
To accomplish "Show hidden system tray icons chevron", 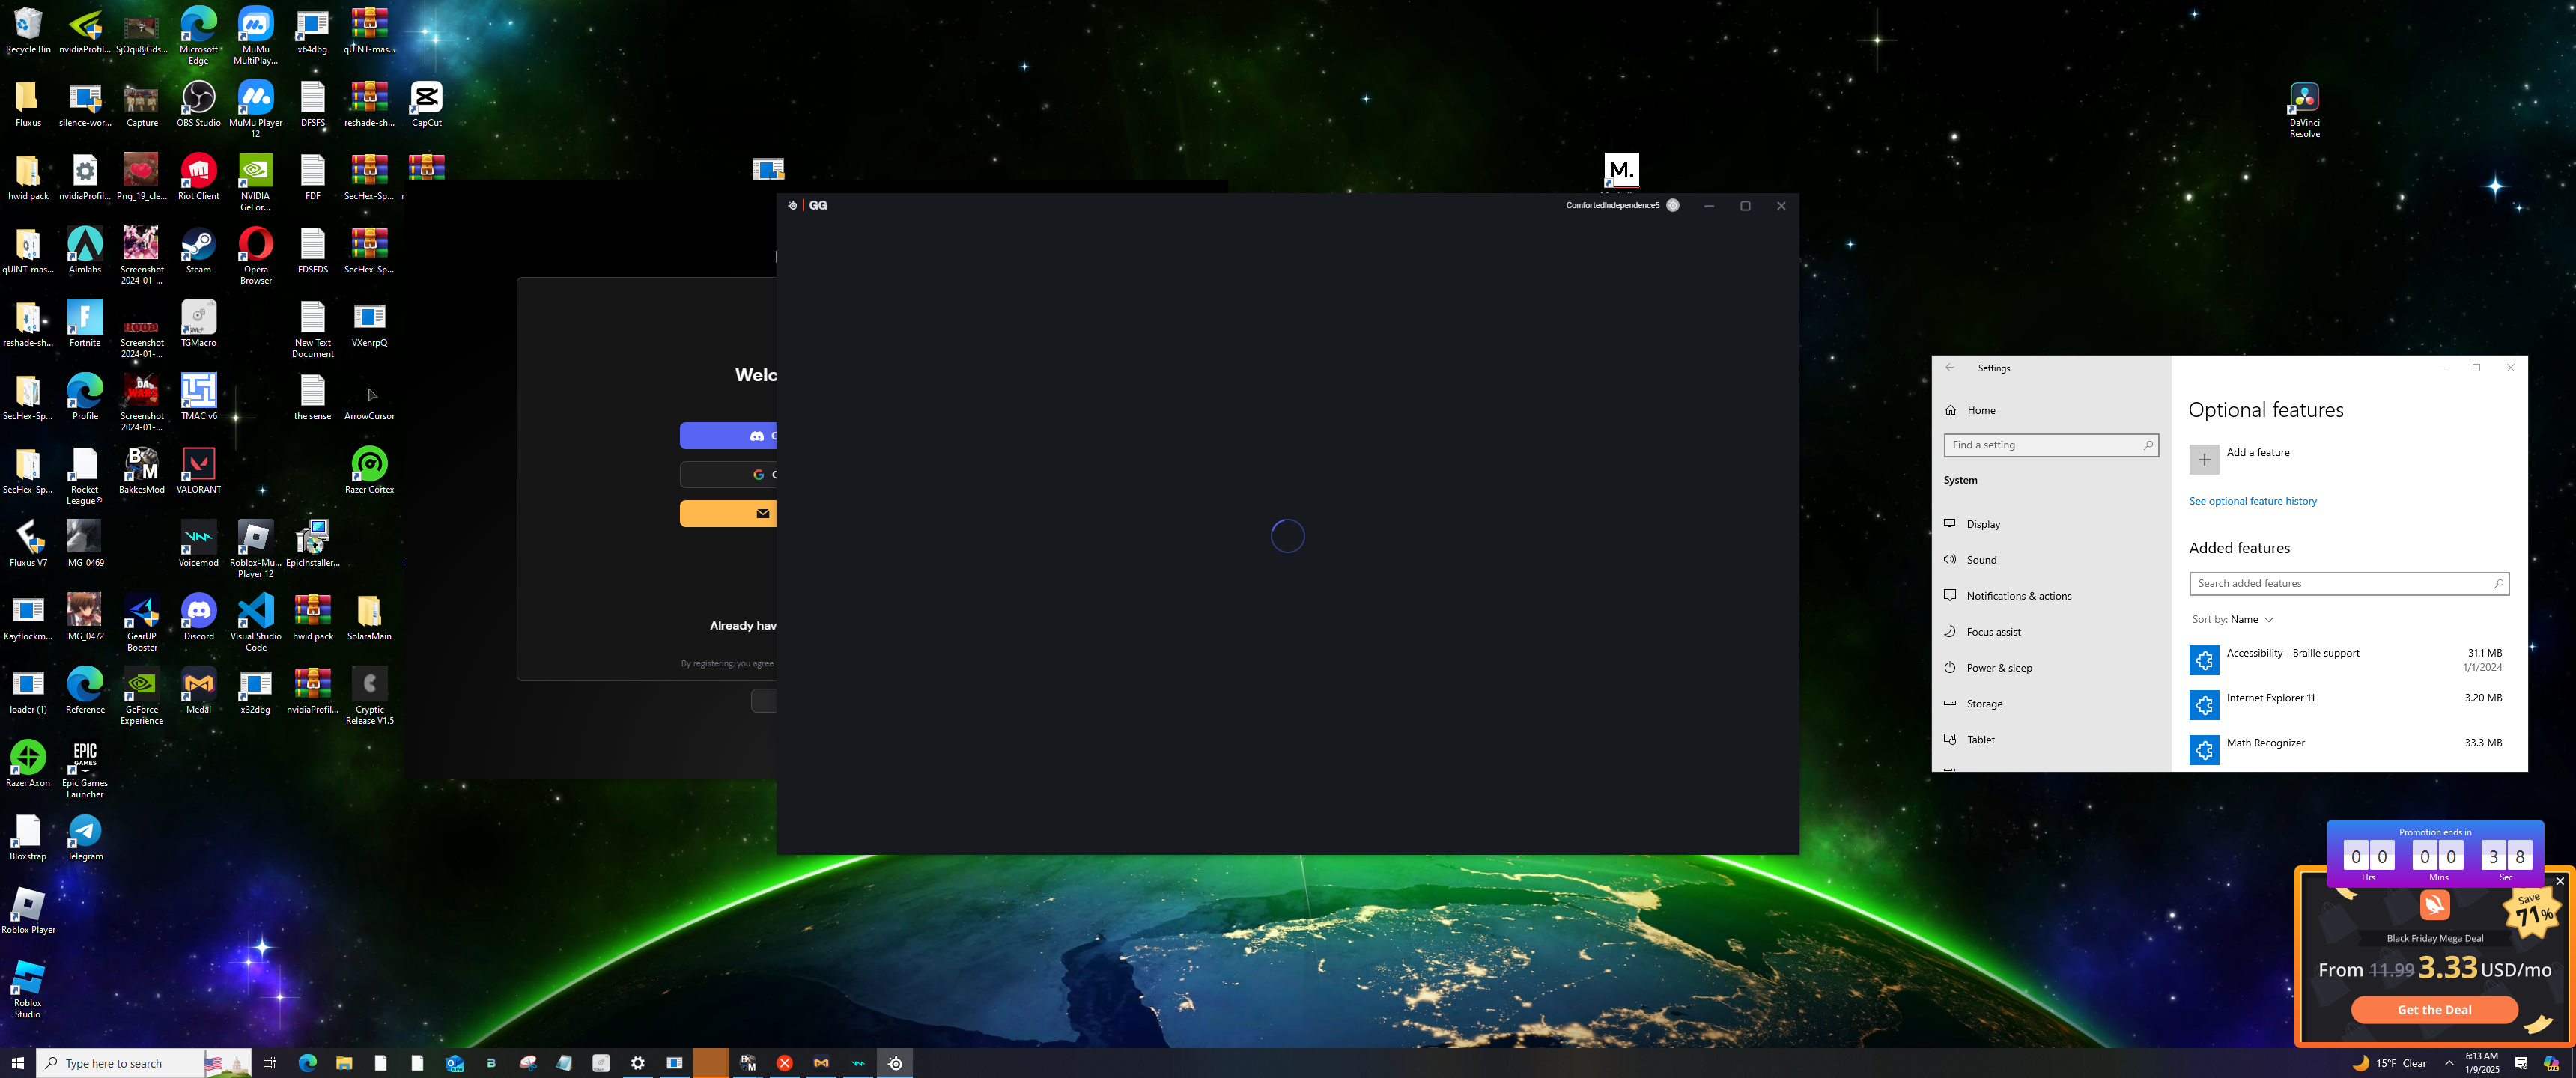I will coord(2449,1063).
